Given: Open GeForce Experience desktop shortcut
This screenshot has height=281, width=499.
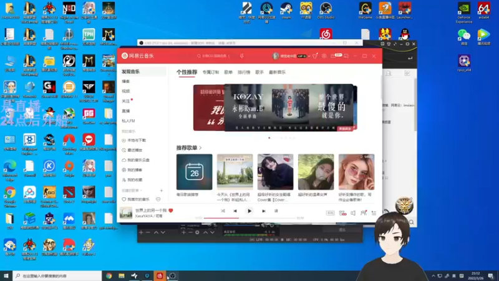Looking at the screenshot, I should pos(463,12).
